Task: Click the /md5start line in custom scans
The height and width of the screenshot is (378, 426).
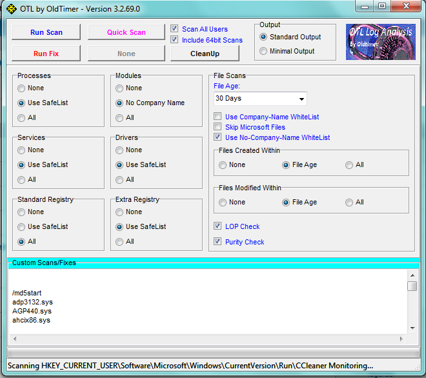Action: click(27, 293)
